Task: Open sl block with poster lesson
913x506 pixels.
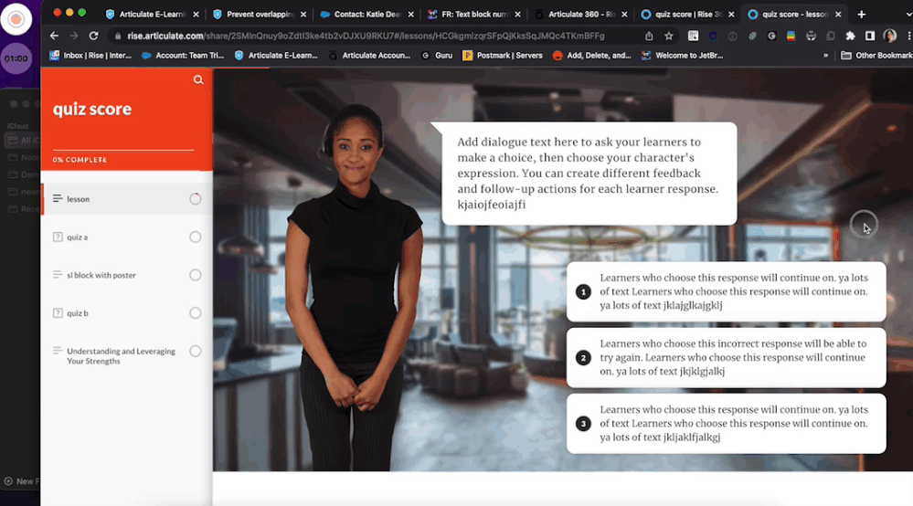Action: 127,275
